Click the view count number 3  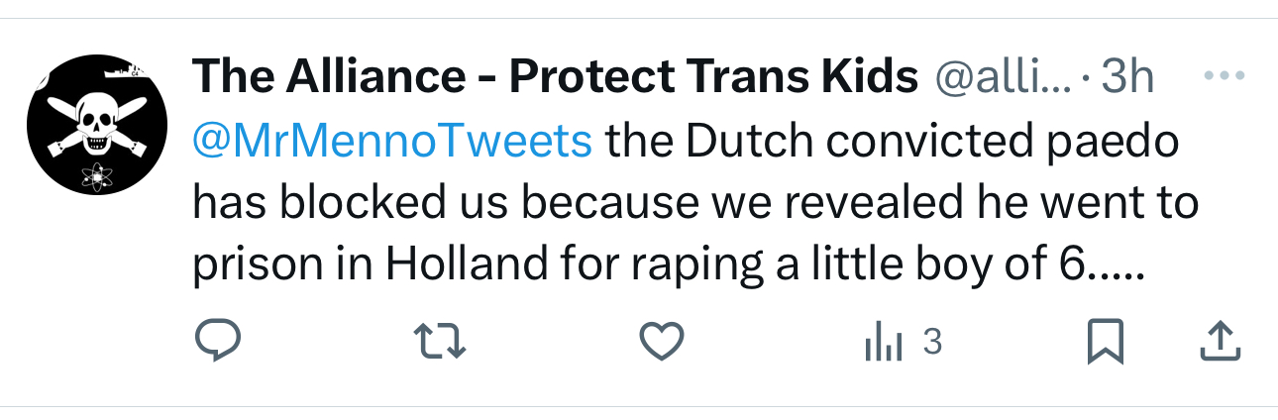(931, 343)
